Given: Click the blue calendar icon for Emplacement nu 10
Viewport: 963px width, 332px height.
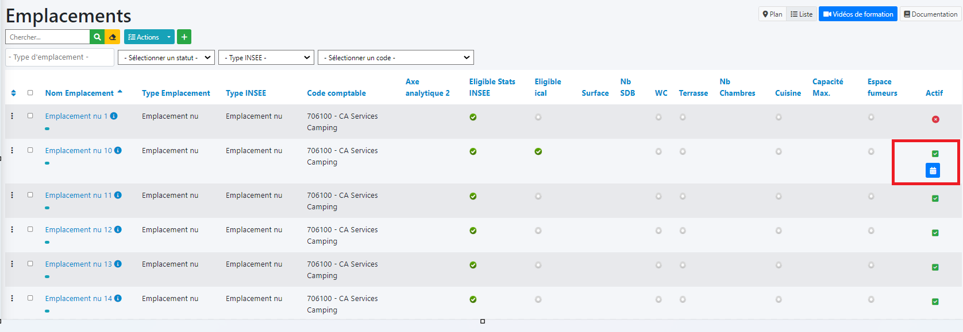Looking at the screenshot, I should pos(933,170).
